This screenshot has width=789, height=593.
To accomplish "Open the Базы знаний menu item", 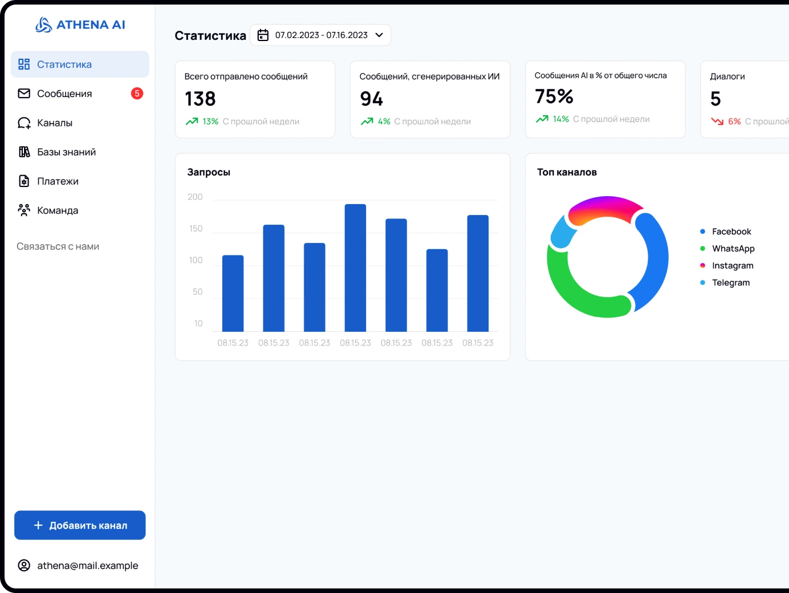I will (x=66, y=152).
